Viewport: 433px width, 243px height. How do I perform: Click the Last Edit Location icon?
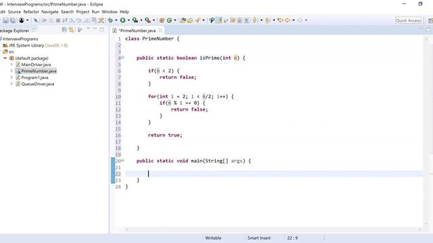pos(280,20)
